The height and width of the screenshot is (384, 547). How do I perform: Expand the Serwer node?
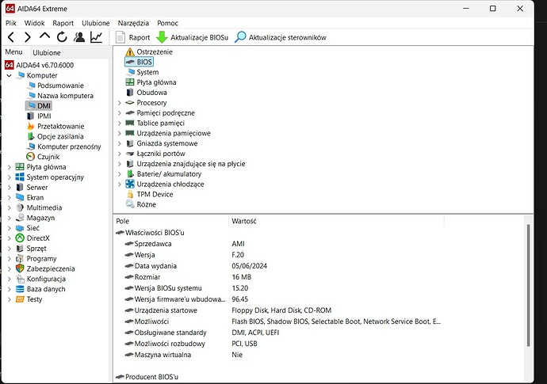(x=10, y=188)
